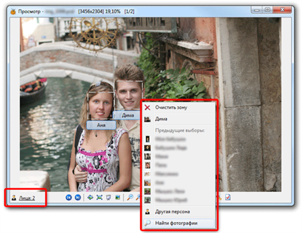Choose Очистить зону in the context menu
This screenshot has height=233, width=302.
[179, 108]
